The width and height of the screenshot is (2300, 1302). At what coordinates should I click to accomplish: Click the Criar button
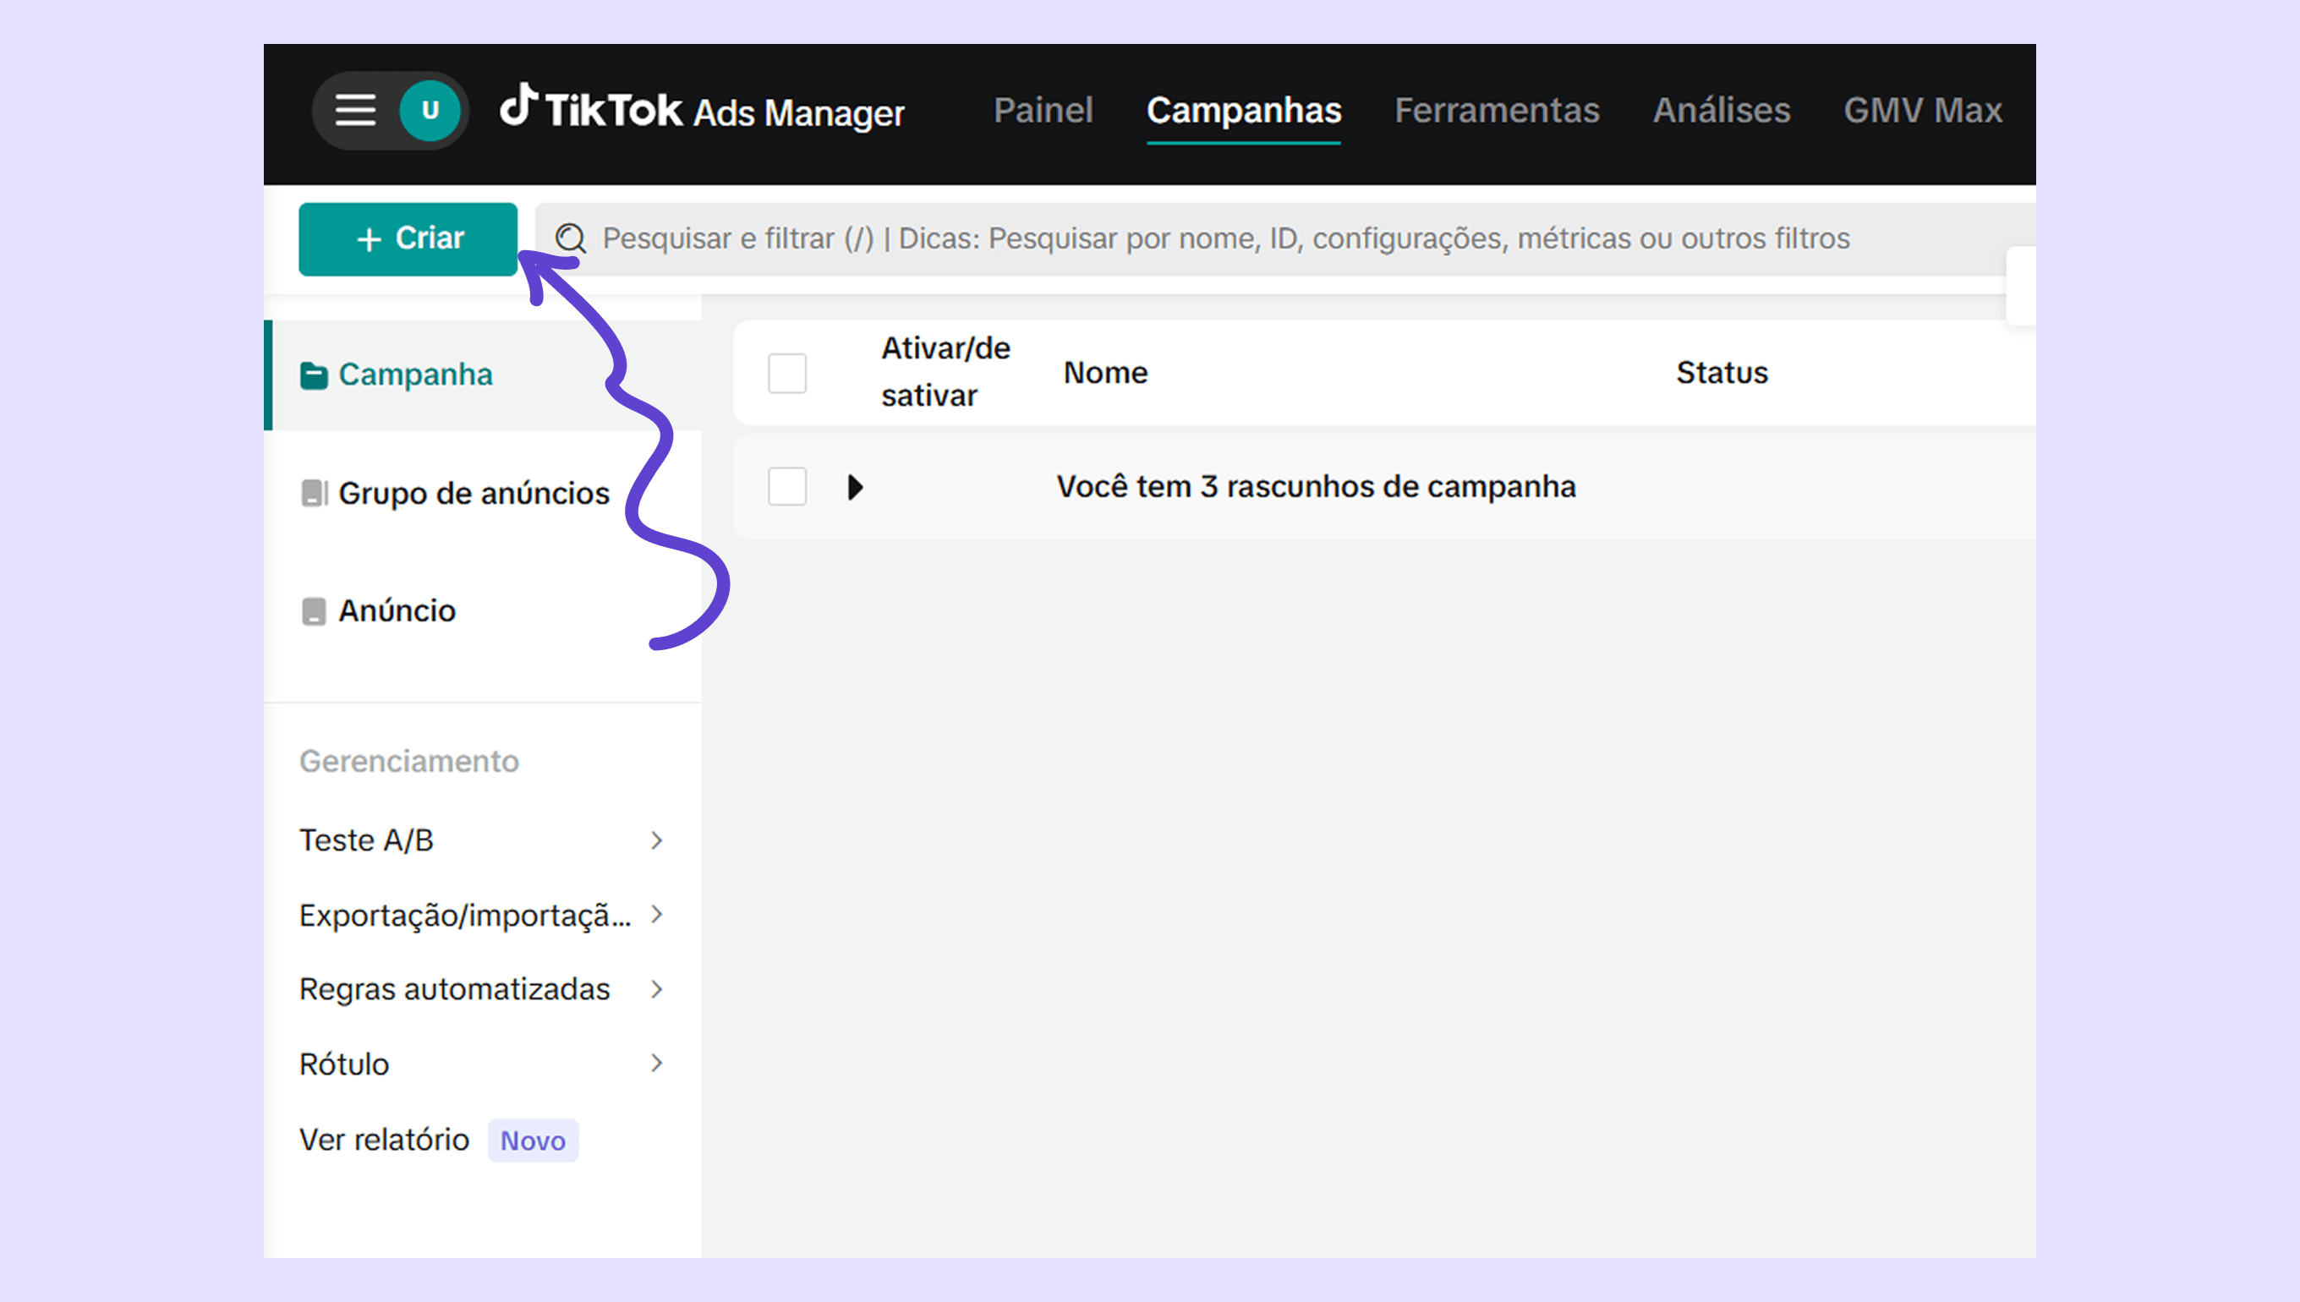[x=408, y=238]
